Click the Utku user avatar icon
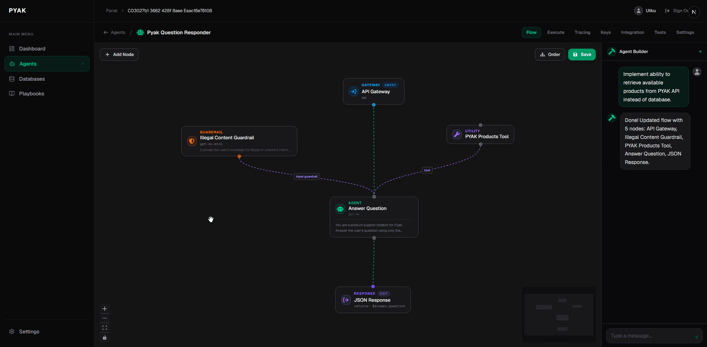Screen dimensions: 707x347 (638, 11)
